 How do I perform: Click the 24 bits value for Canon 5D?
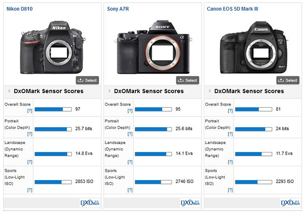tap(282, 129)
